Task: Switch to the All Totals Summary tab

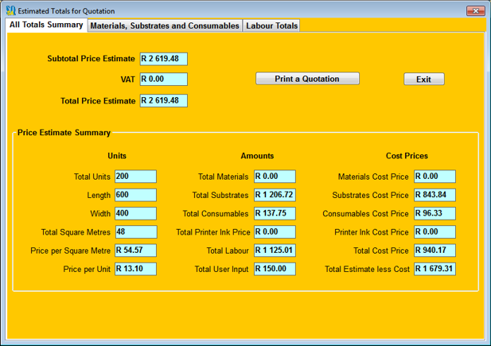Action: (46, 25)
